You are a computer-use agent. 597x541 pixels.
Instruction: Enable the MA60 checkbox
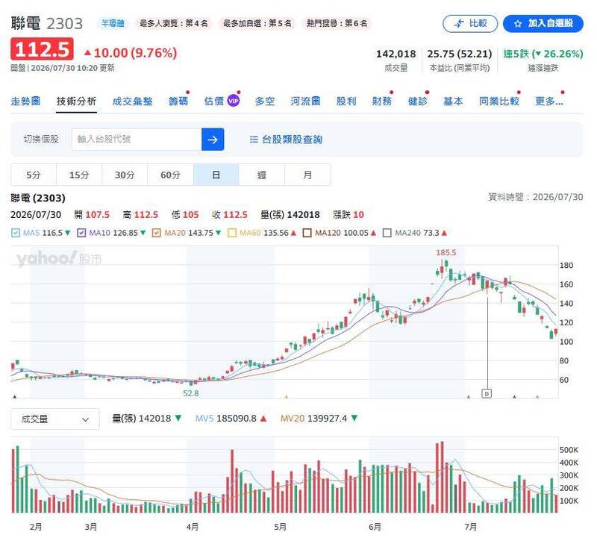(232, 233)
